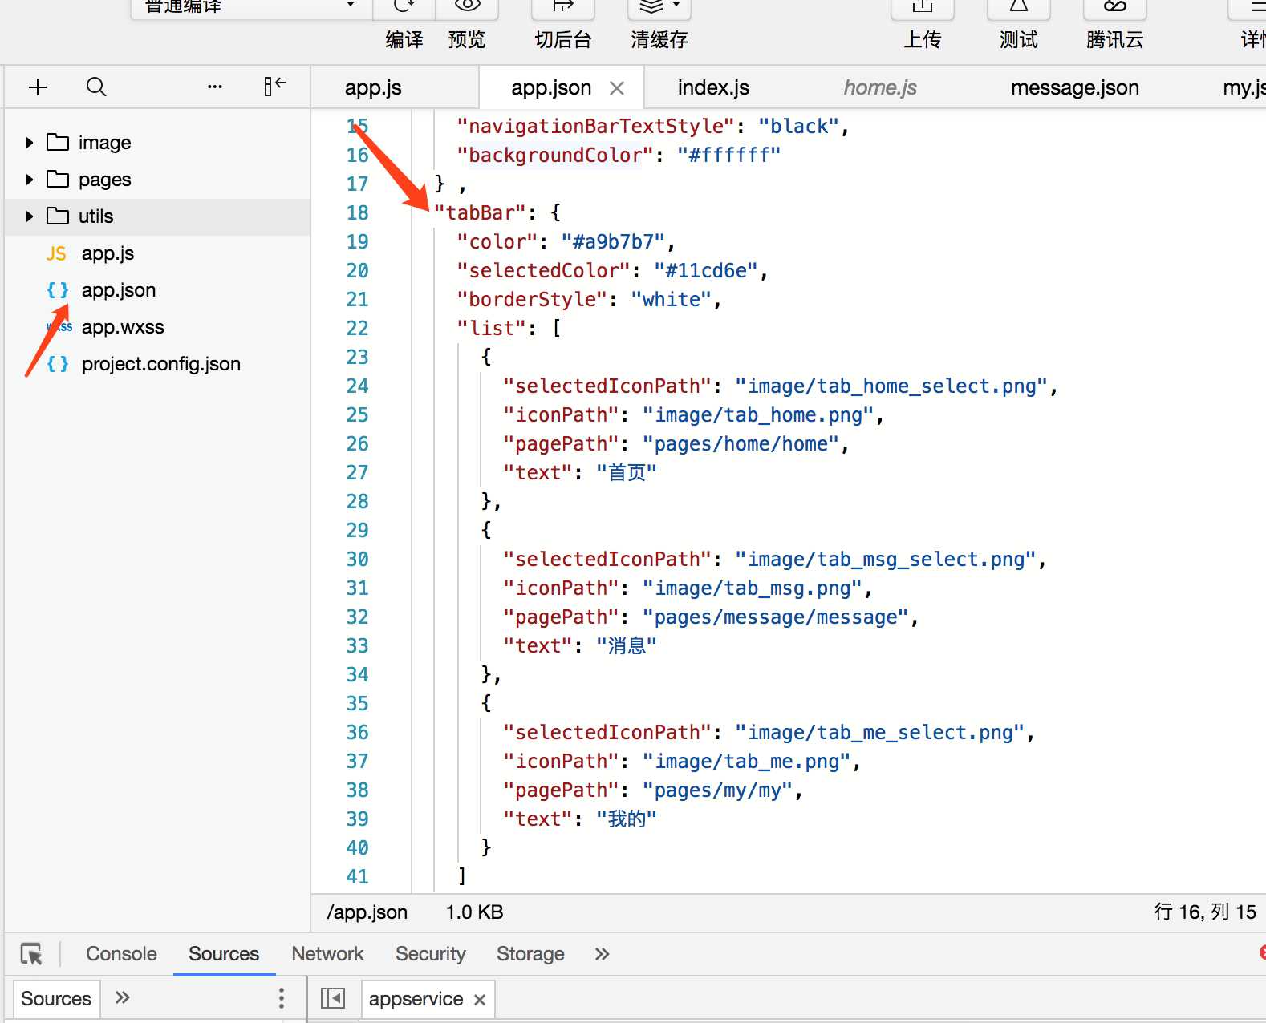1266x1023 pixels.
Task: Click the 1.0 KB file size indicator
Action: (474, 912)
